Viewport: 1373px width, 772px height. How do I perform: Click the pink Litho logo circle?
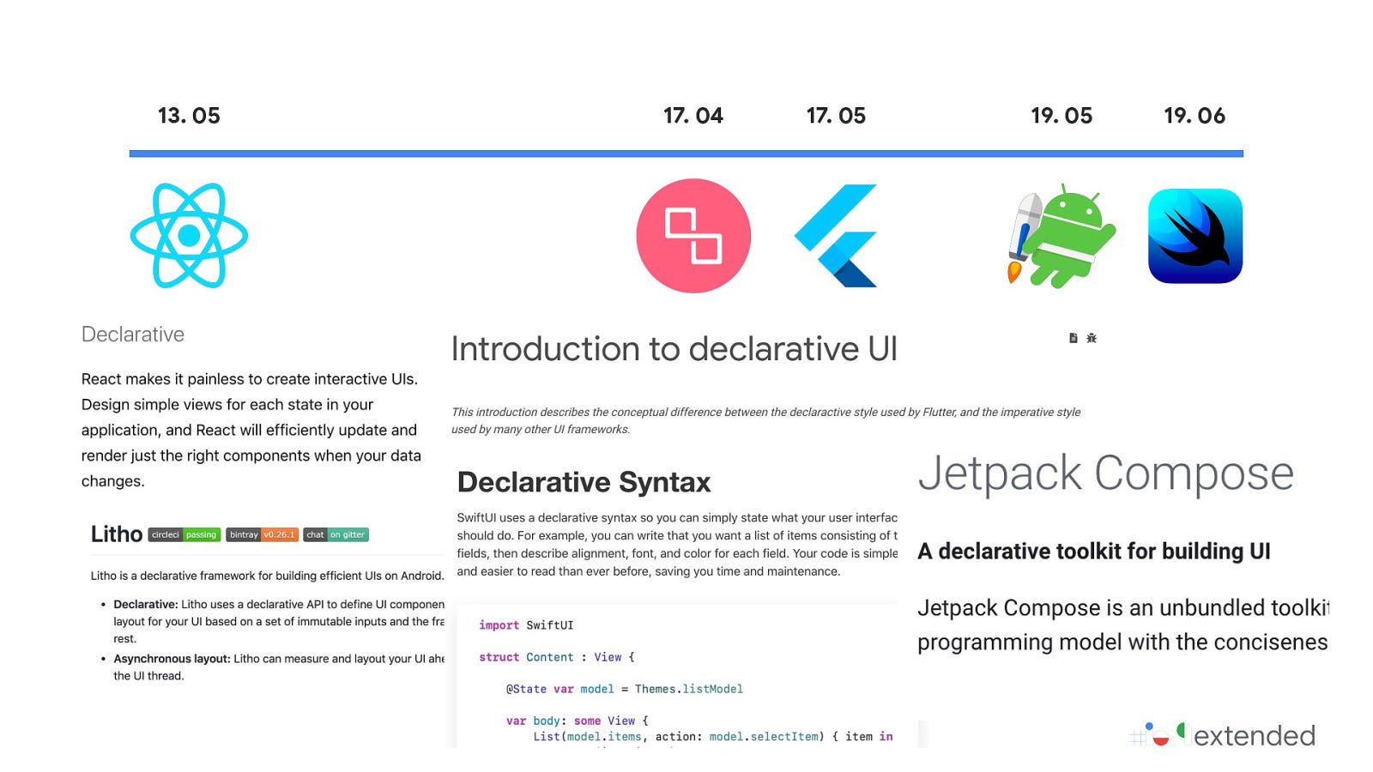[x=693, y=236]
